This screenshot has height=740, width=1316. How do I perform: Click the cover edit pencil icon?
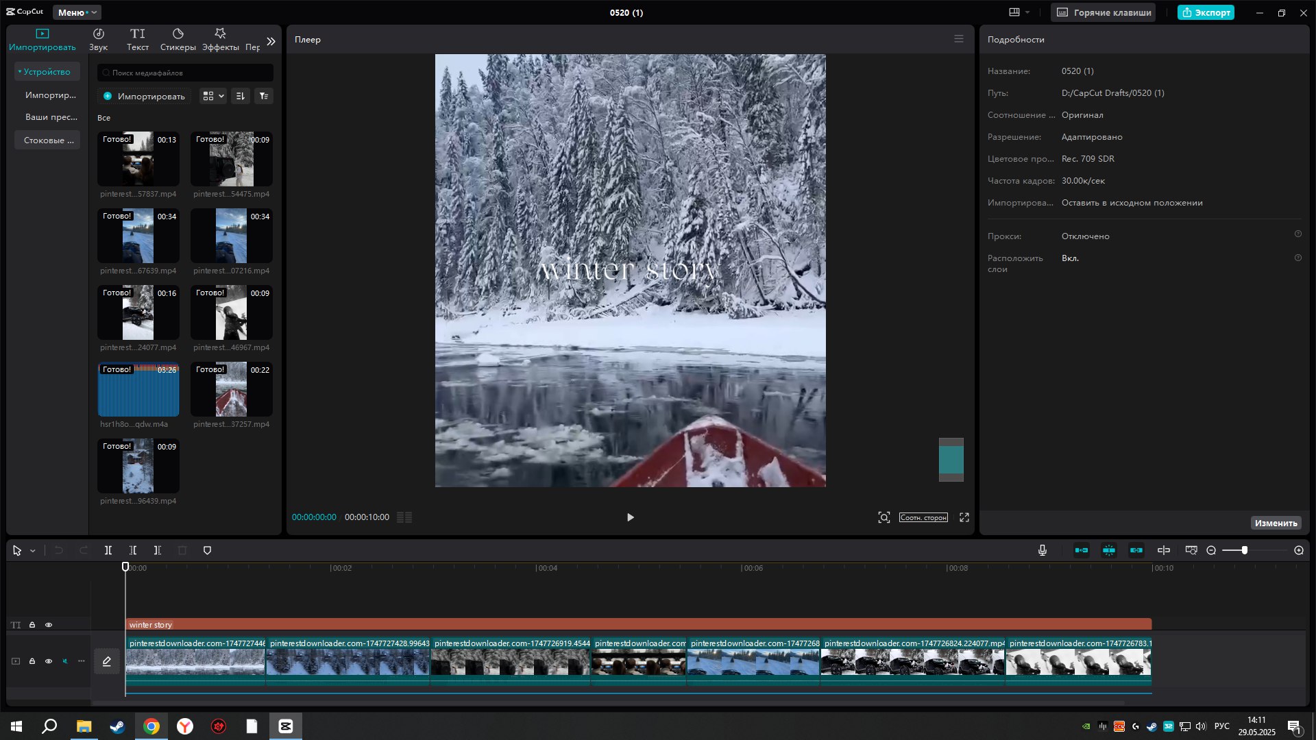point(107,661)
